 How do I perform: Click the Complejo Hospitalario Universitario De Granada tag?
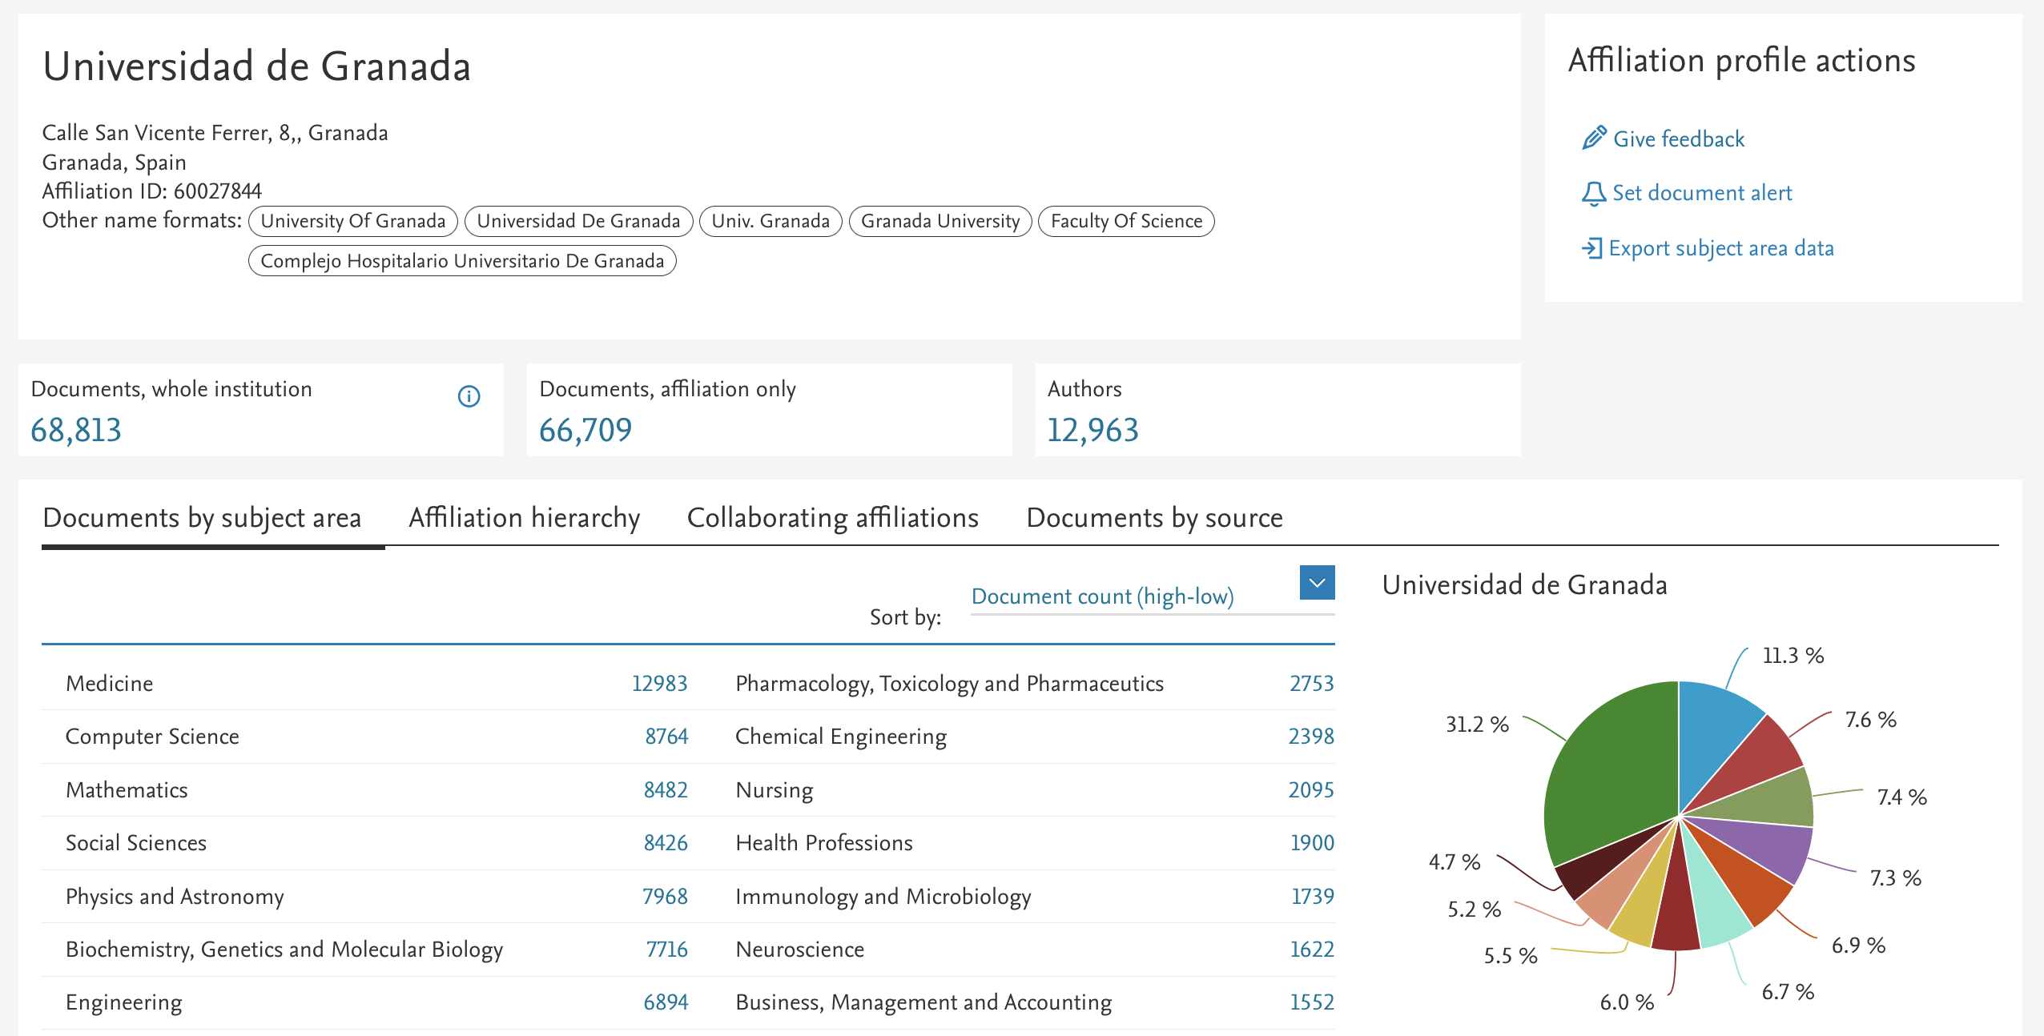click(462, 261)
